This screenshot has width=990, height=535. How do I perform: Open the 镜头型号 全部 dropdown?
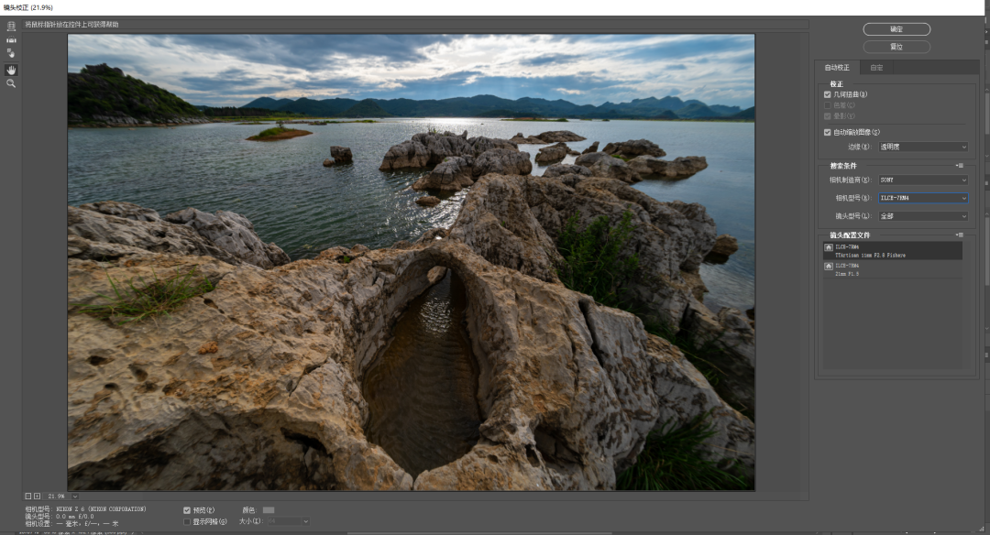pos(923,216)
